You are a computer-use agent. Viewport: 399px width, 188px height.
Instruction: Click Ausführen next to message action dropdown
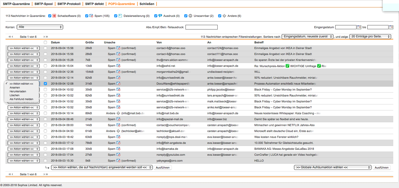(x=163, y=167)
